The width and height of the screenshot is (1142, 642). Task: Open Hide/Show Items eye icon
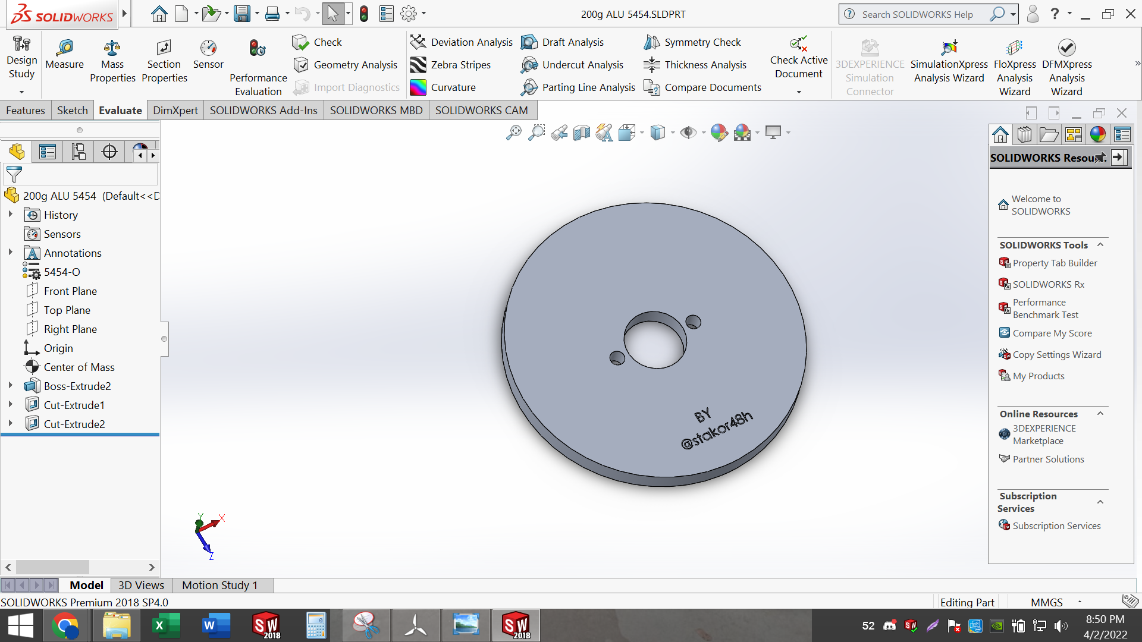click(688, 133)
